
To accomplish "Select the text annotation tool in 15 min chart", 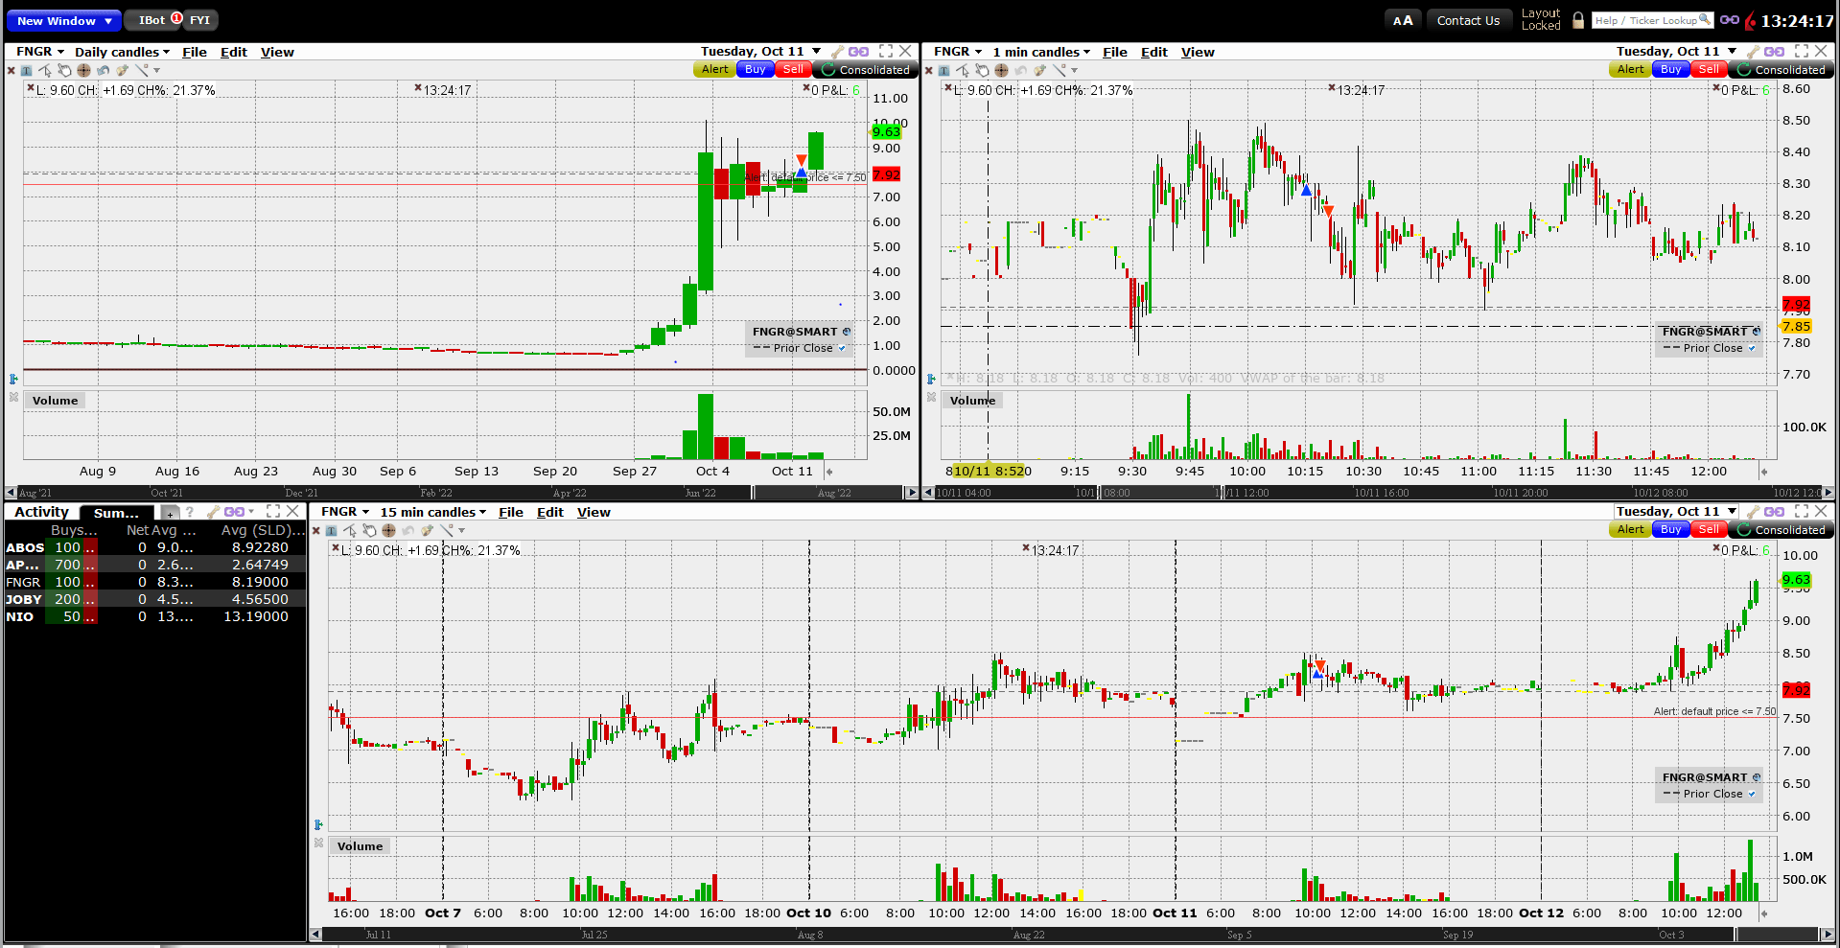I will click(x=331, y=530).
